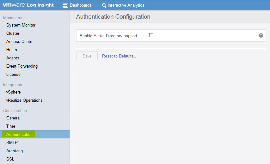
Task: Open System Monitor in sidebar
Action: (x=21, y=25)
